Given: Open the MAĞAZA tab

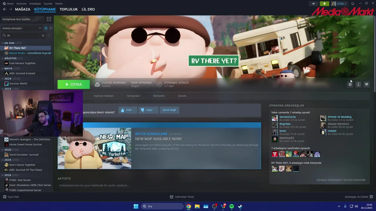Looking at the screenshot, I should 23,9.
